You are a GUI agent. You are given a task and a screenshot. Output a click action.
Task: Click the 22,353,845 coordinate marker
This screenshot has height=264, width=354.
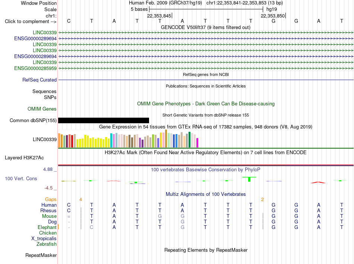pyautogui.click(x=159, y=16)
